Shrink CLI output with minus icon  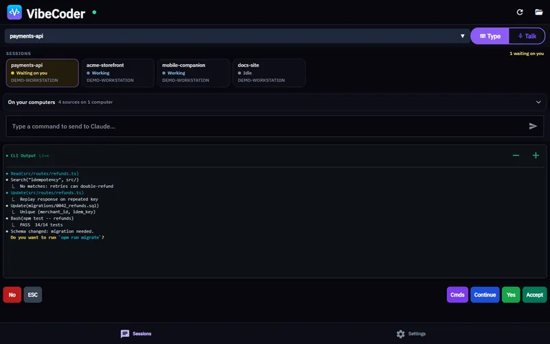516,155
